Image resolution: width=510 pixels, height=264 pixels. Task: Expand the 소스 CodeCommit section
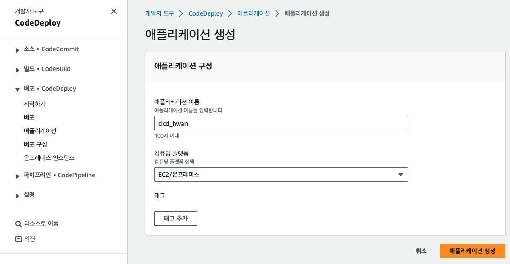[x=18, y=50]
